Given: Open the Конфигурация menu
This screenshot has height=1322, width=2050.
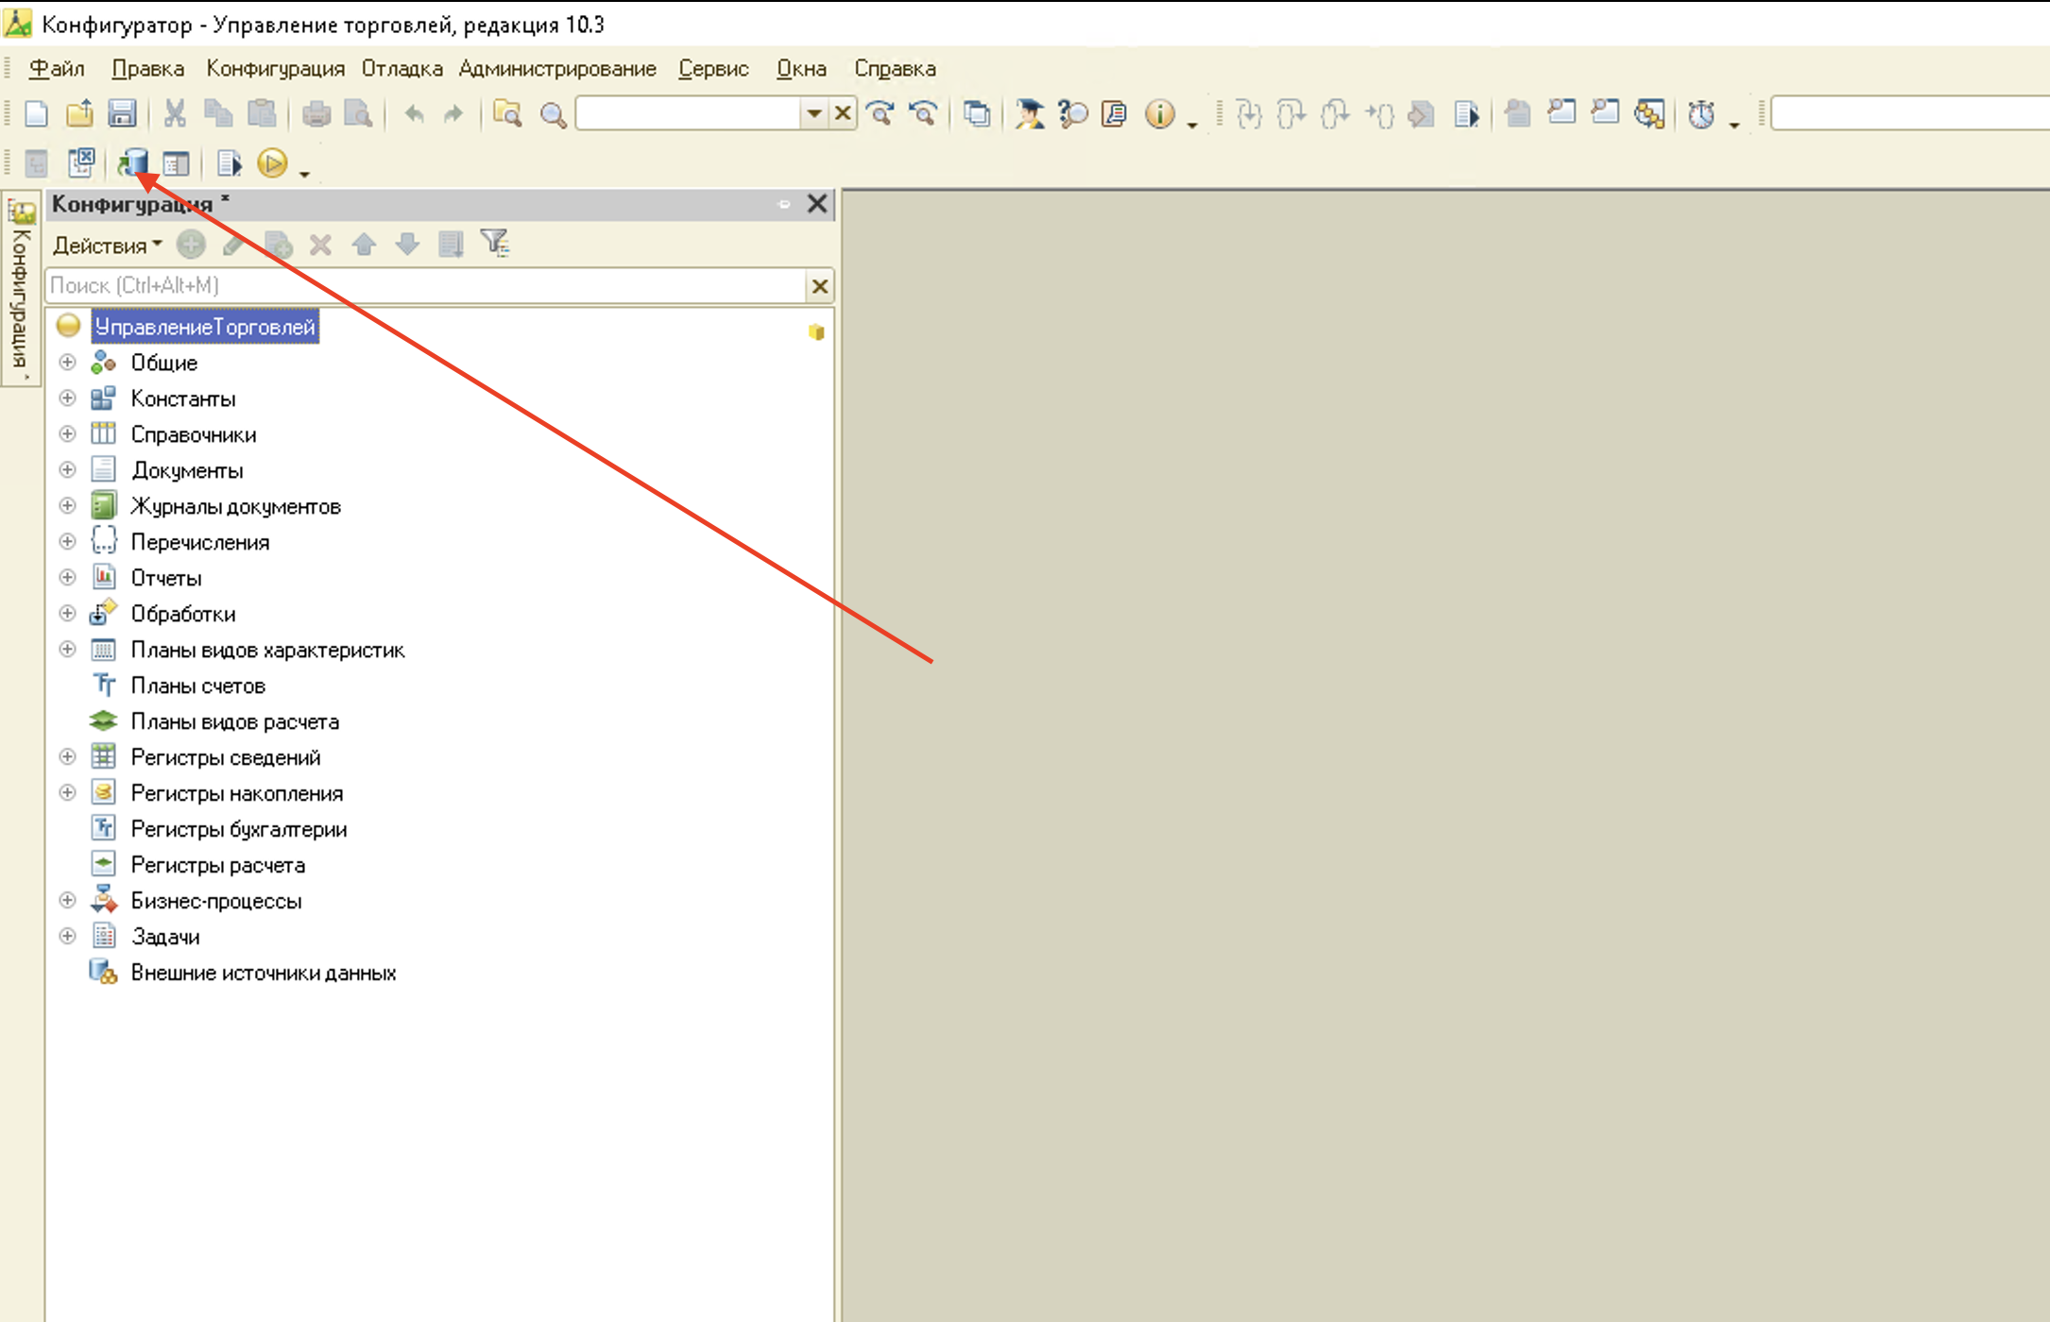Looking at the screenshot, I should tap(275, 68).
